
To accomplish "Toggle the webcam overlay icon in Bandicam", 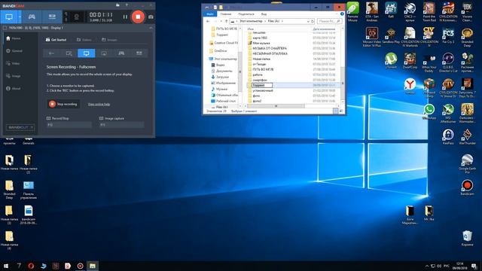I will click(x=76, y=17).
